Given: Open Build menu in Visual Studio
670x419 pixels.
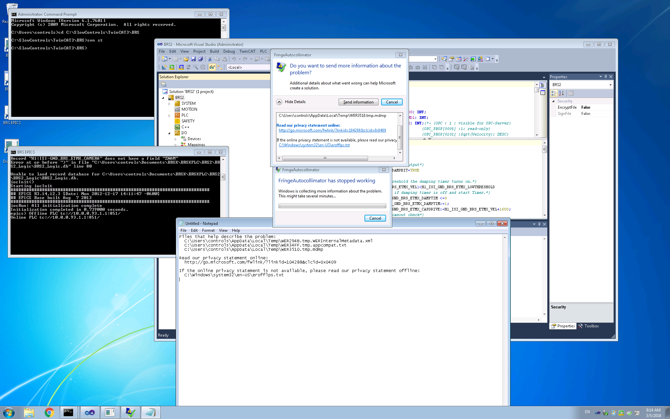Looking at the screenshot, I should coord(214,51).
